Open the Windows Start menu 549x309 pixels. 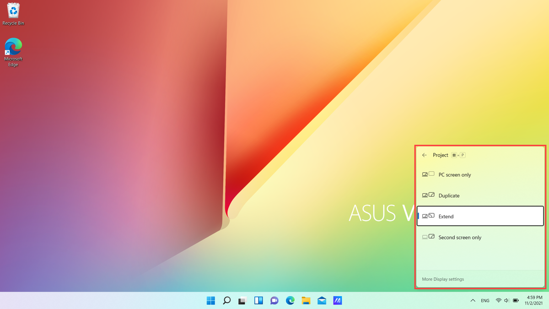211,301
